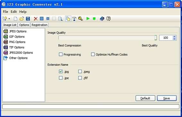Screen dimensions: 182x117
Task: Click the Default button
Action: [145, 98]
